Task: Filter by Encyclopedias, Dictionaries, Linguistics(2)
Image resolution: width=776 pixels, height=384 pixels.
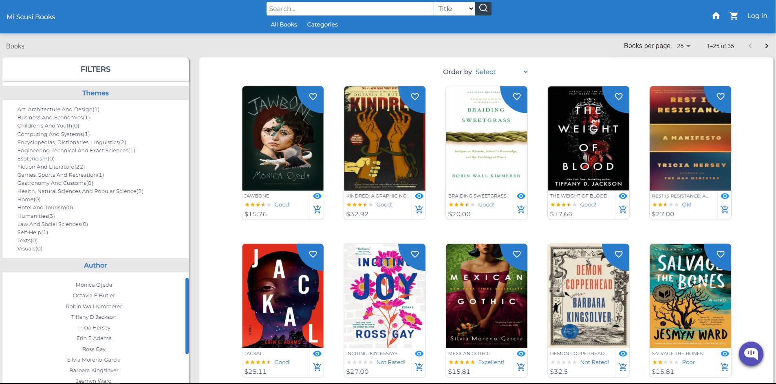Action: (x=72, y=142)
